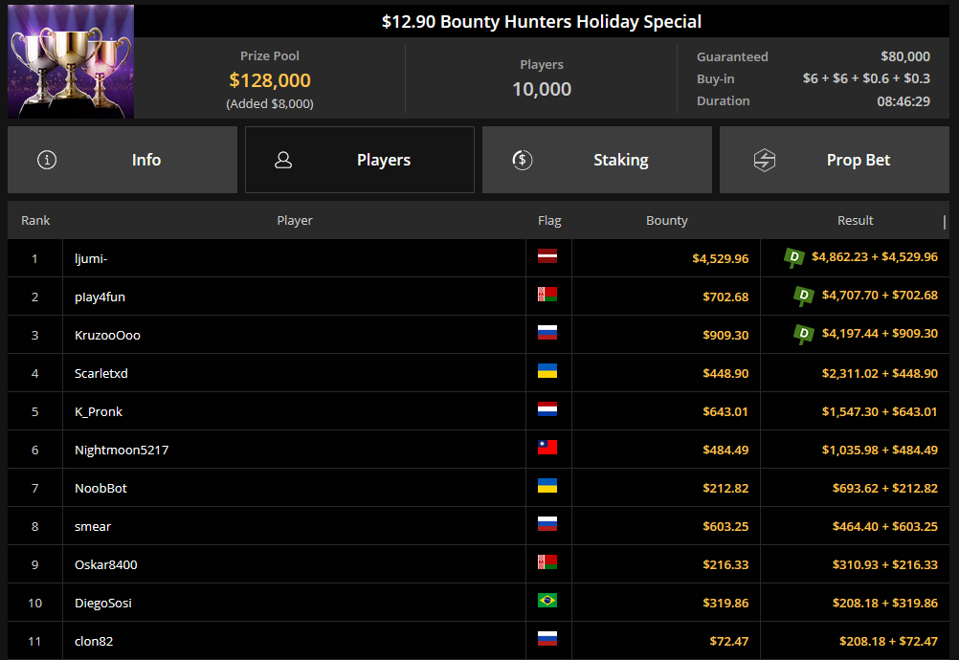Viewport: 959px width, 660px height.
Task: Click the Taiwan flag next to Nightmoon5217
Action: point(547,449)
